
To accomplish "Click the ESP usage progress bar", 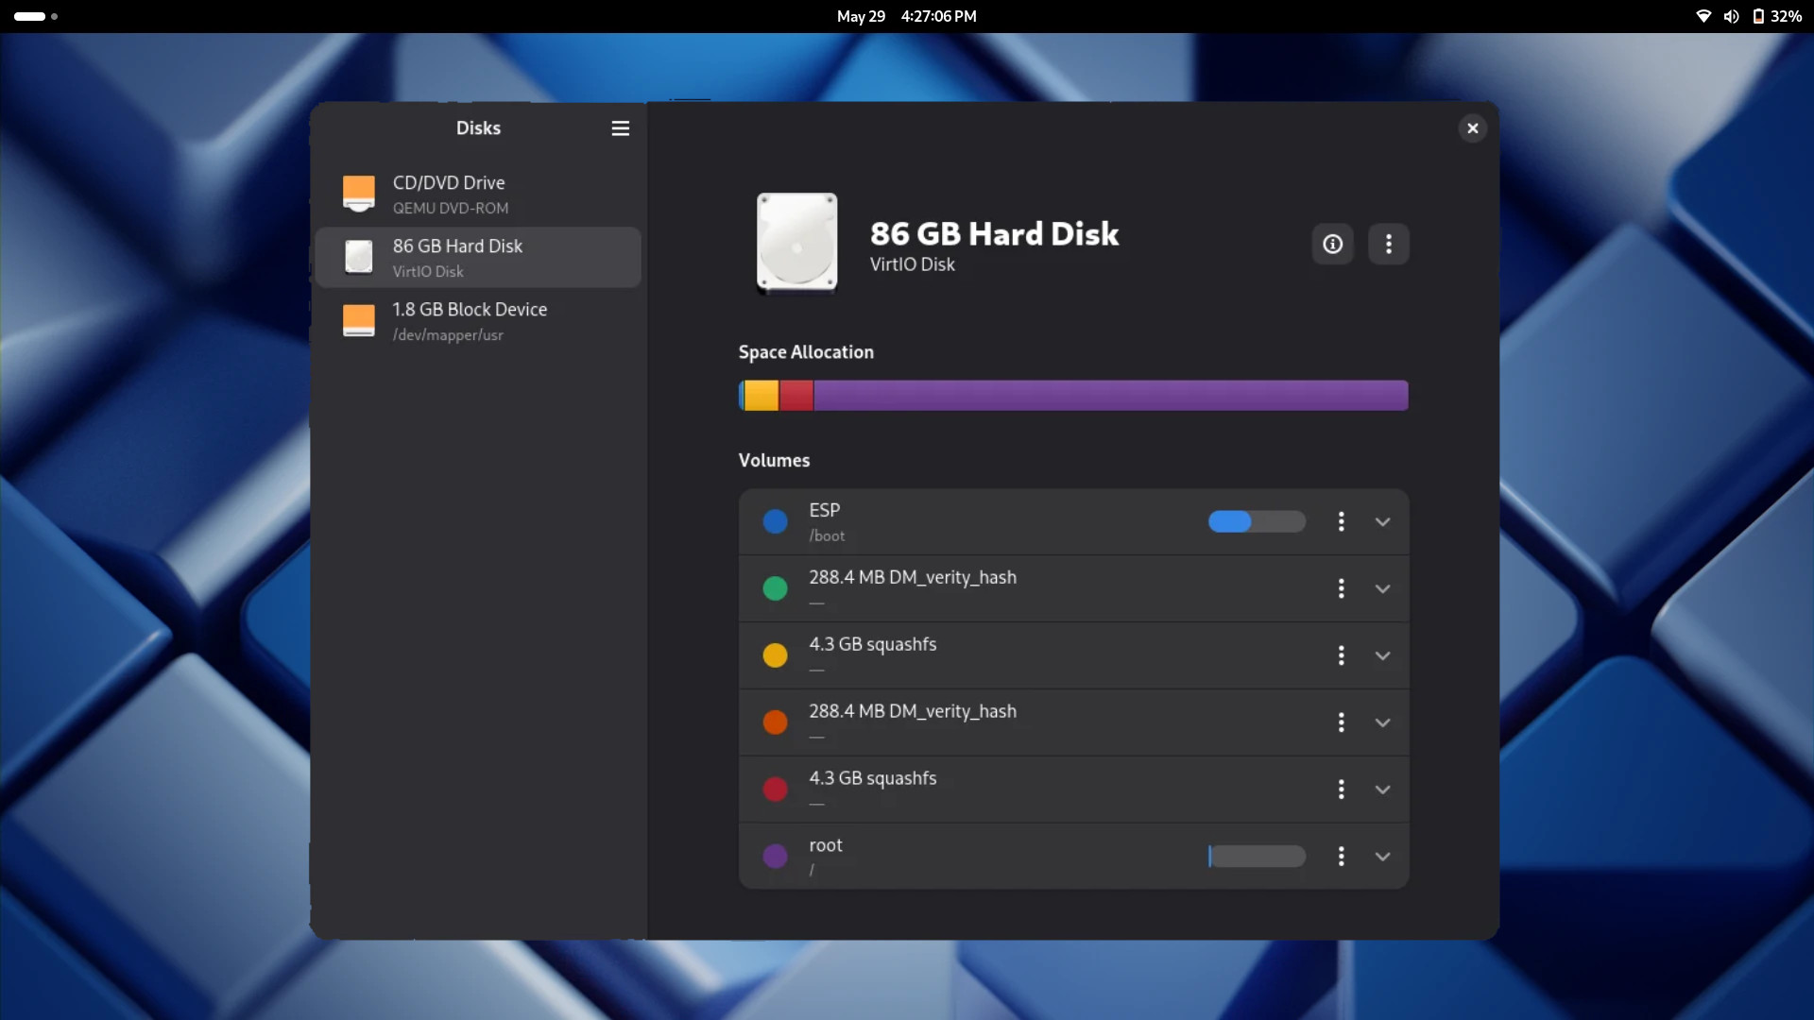I will (x=1257, y=522).
